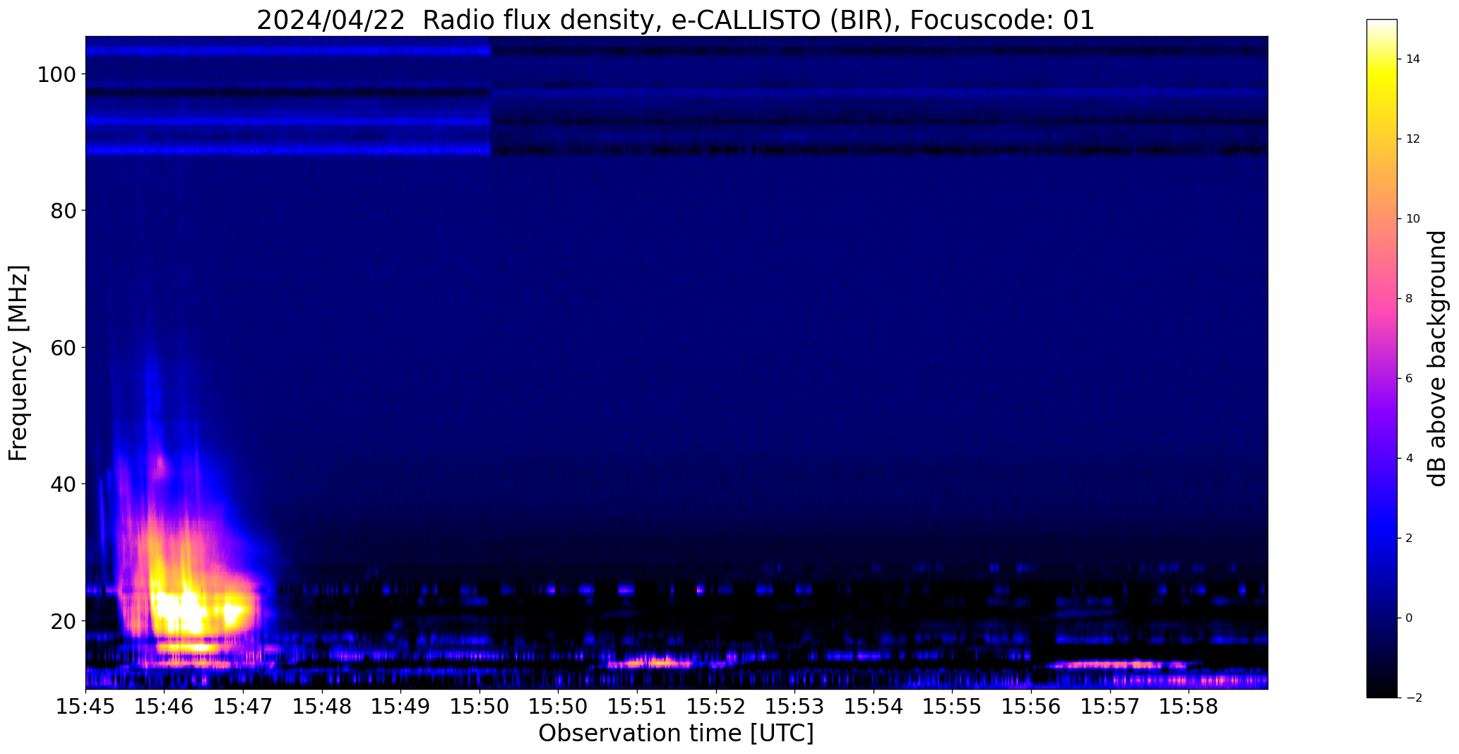Click the 15:49 time tick label
This screenshot has height=754, width=1459.
(x=400, y=706)
